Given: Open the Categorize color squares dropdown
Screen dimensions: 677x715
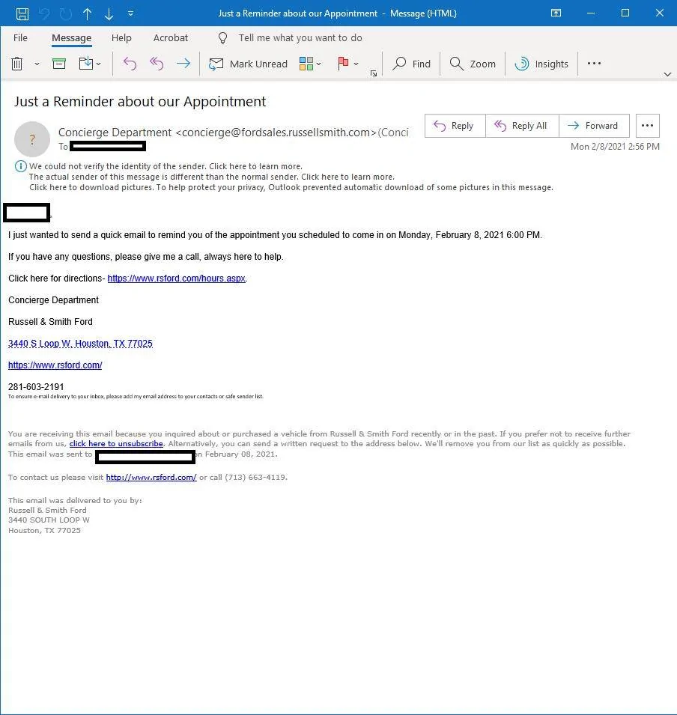Looking at the screenshot, I should coord(310,64).
